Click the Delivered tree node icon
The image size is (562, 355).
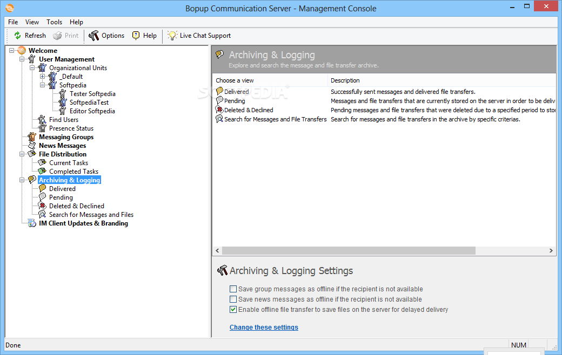[42, 188]
